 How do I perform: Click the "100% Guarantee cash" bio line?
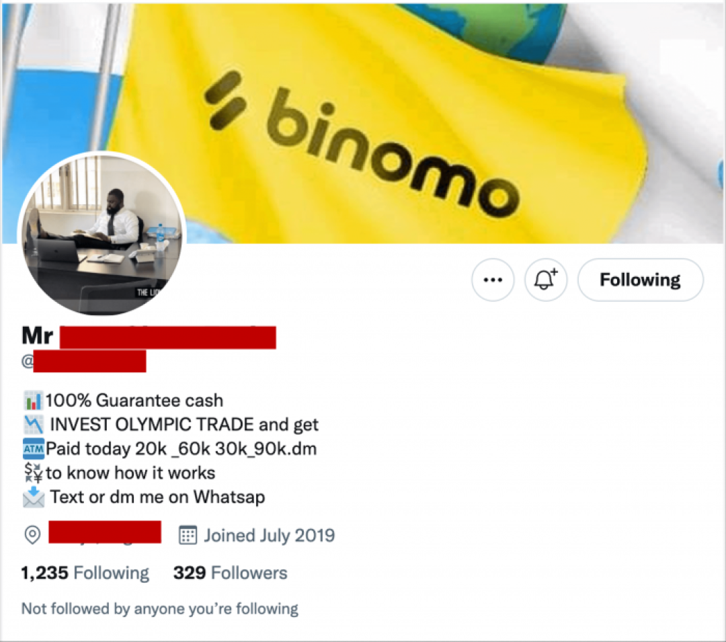[134, 401]
